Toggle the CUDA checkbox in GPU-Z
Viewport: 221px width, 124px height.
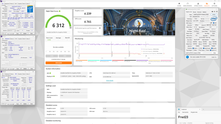click(x=199, y=48)
